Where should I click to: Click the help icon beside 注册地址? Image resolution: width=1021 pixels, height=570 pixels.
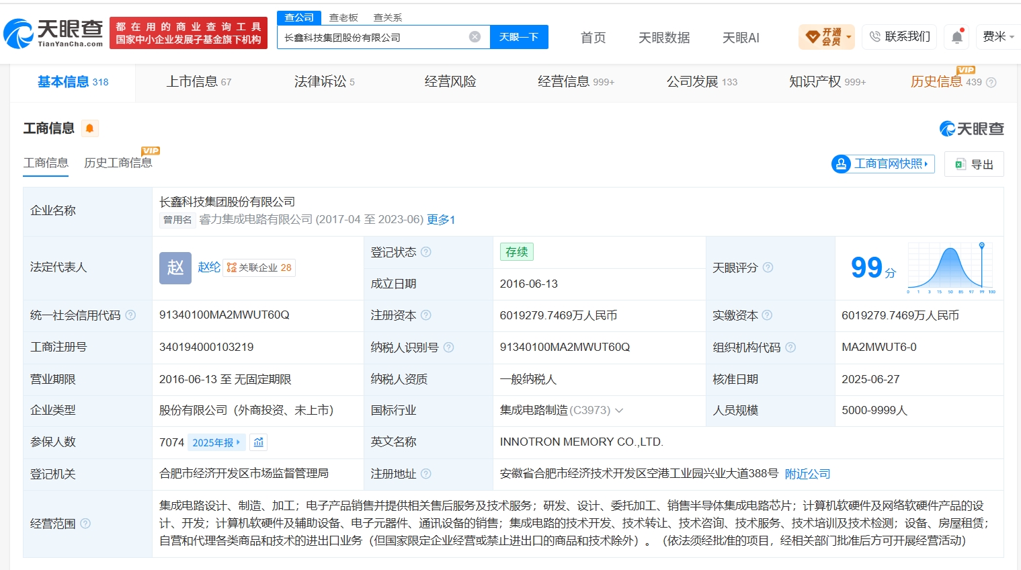[x=426, y=474]
